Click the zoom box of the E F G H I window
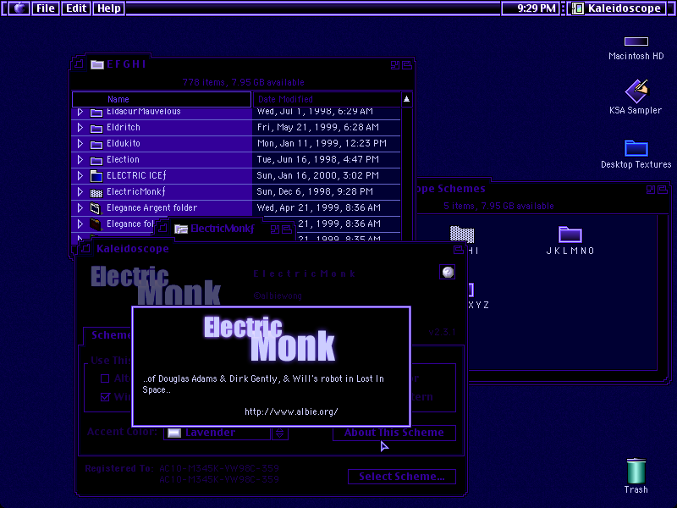 (395, 65)
